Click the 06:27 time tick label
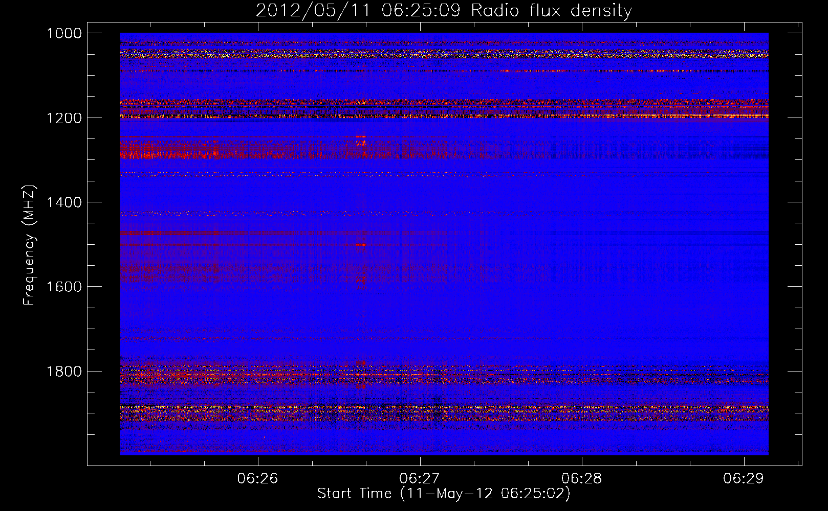 [x=420, y=478]
